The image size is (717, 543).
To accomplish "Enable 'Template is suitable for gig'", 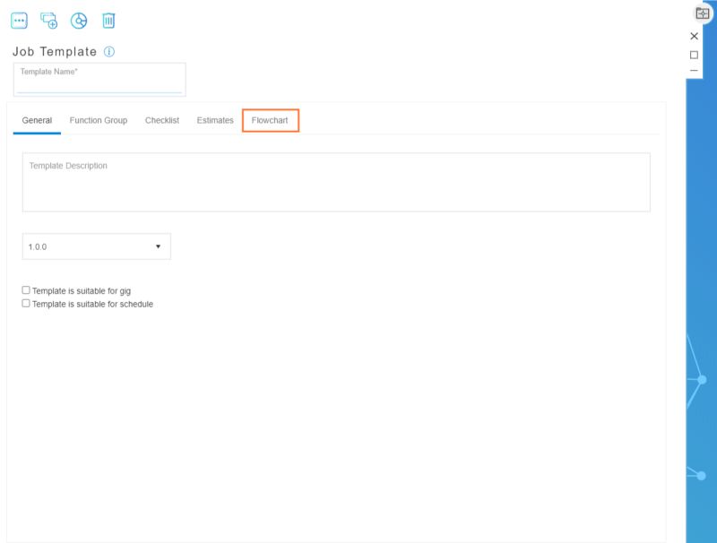I will point(26,289).
